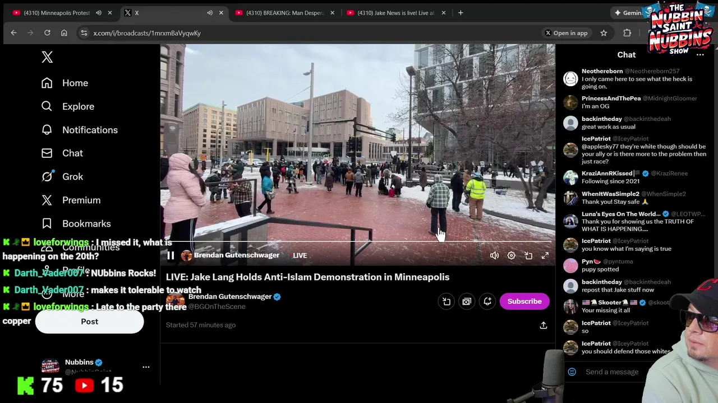
Task: Switch to Minneapolis Protest YouTube tab
Action: [x=56, y=13]
